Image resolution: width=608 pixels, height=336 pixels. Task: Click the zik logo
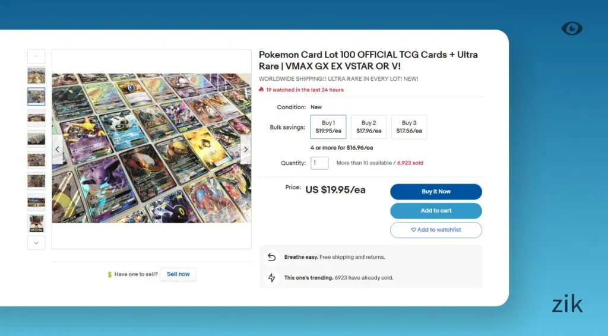(x=567, y=304)
